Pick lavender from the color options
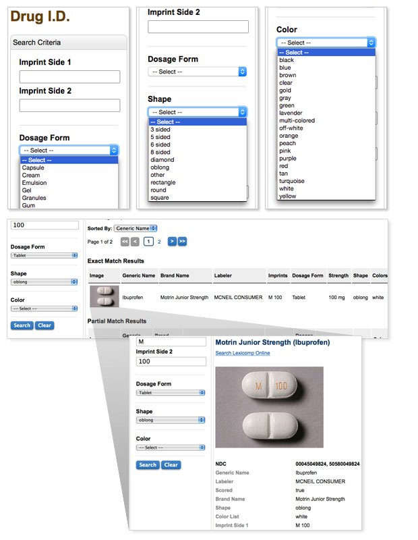The width and height of the screenshot is (418, 540). click(291, 113)
